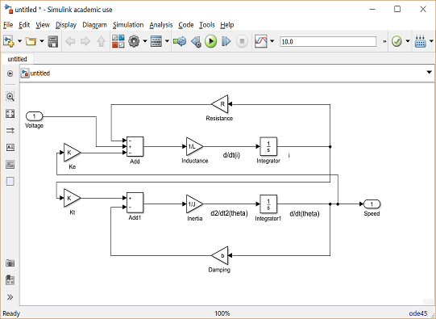Screen dimensions: 436x319
Task: Click the Back navigation arrow
Action: 70,41
